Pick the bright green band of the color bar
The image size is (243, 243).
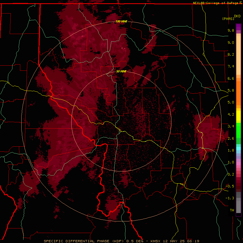coord(238,130)
